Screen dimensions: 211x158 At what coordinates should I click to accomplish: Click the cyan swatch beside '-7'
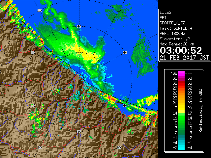tap(181, 148)
